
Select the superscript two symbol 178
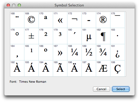46,36
